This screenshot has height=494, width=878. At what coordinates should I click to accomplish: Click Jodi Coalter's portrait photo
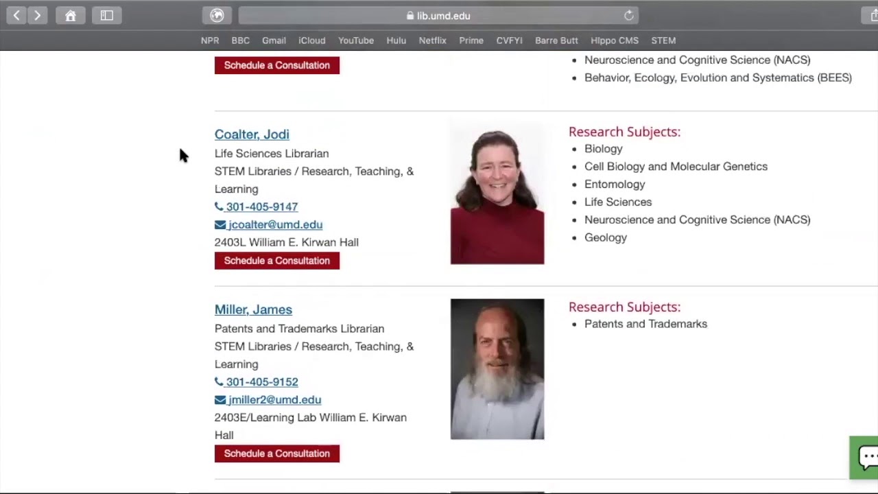coord(497,193)
